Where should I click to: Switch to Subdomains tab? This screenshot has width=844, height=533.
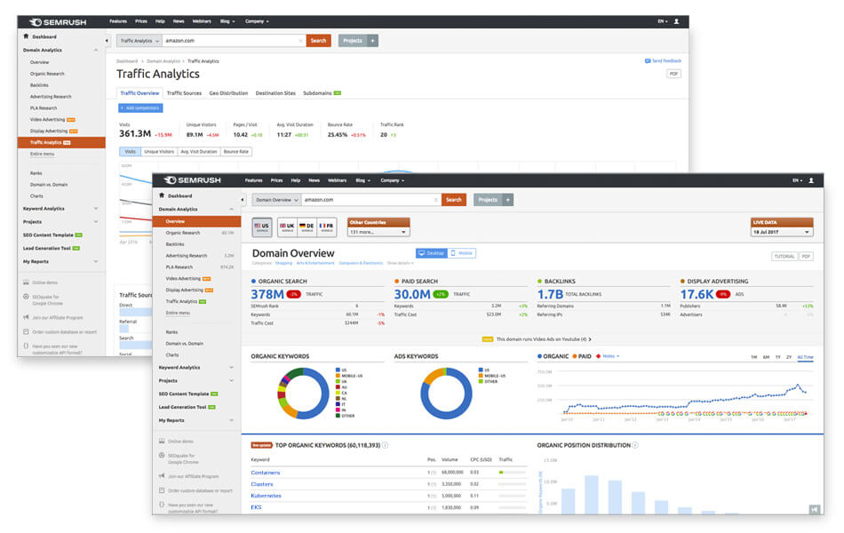(x=322, y=93)
